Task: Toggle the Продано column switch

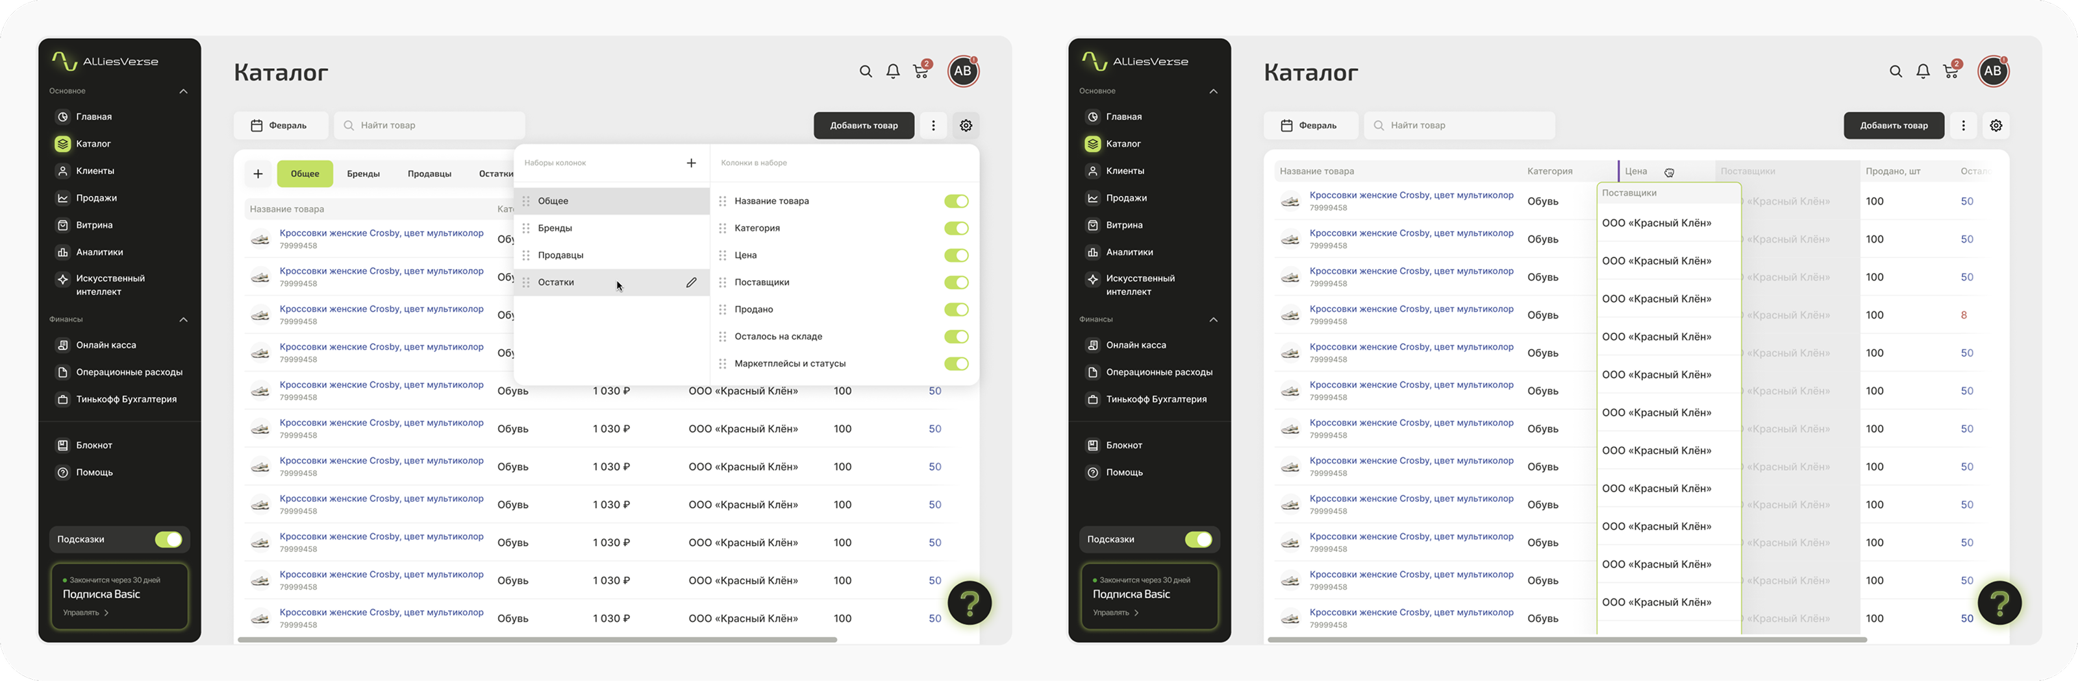Action: pos(957,310)
